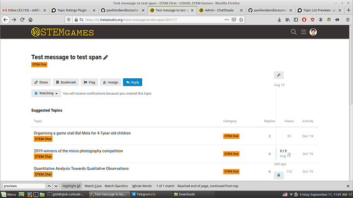Open Firefox application menu
Screen dimensions: 353x198
pyautogui.click(x=348, y=20)
